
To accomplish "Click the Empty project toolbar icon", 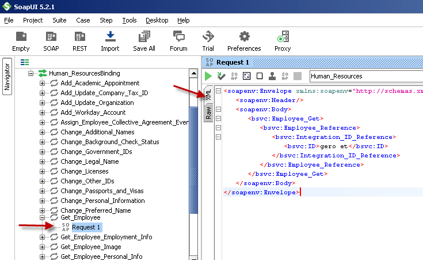I will coord(21,36).
